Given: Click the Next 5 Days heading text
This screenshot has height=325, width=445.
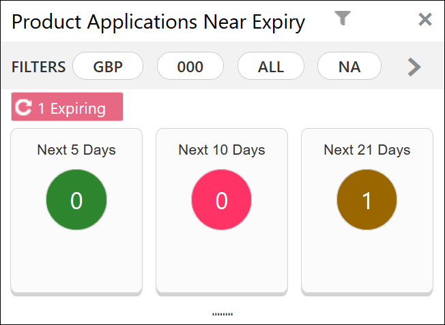Looking at the screenshot, I should click(76, 150).
